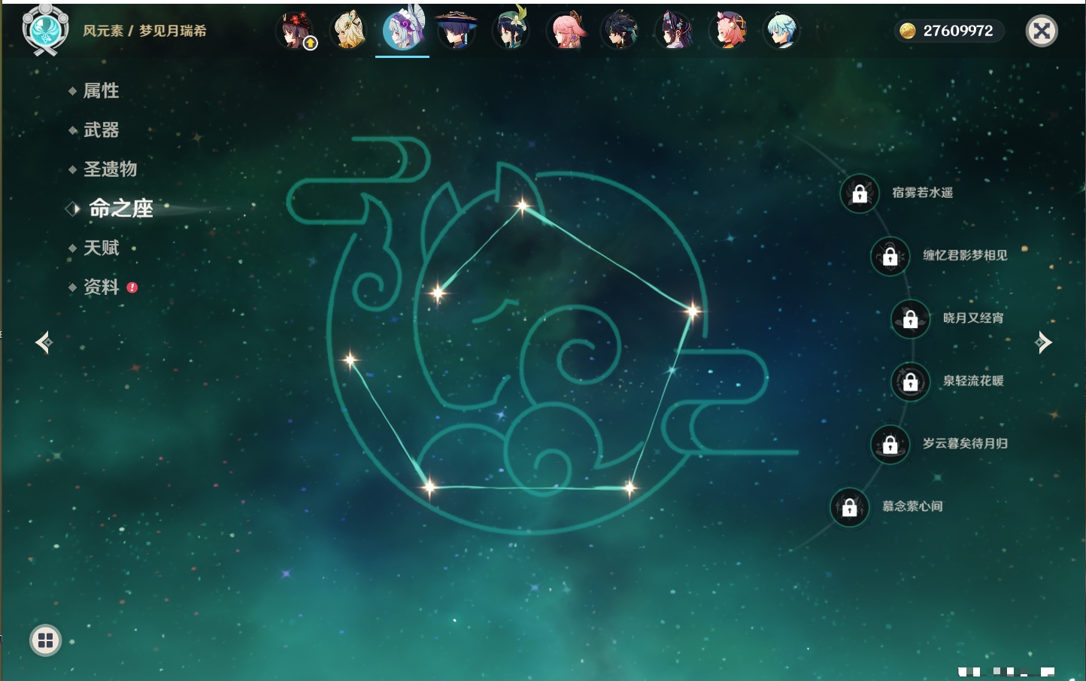Click the 缠忆君影梦相见 constellation name
This screenshot has height=681, width=1086.
click(965, 255)
